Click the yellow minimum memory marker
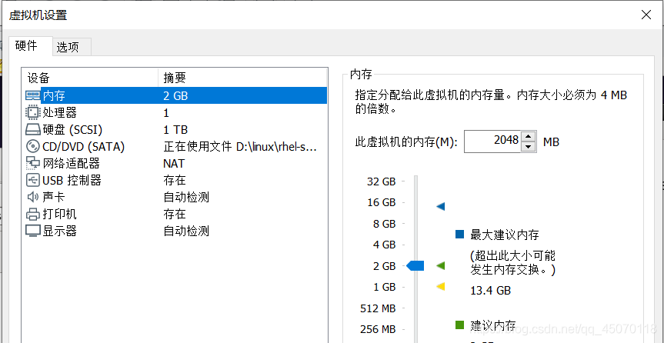Screen dimensions: 664x343 [441, 287]
